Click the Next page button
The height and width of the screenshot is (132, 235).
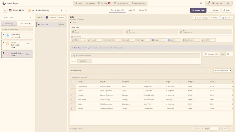(x=226, y=129)
